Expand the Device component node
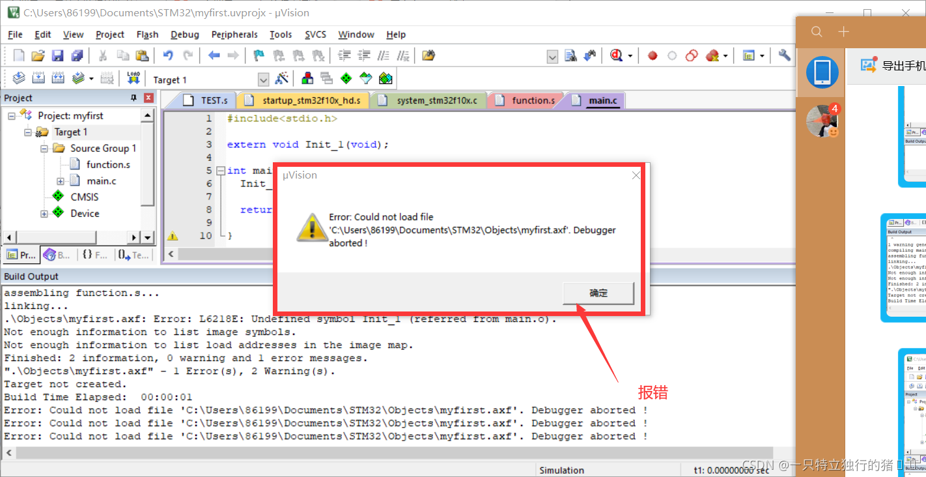The height and width of the screenshot is (477, 926). pos(44,213)
